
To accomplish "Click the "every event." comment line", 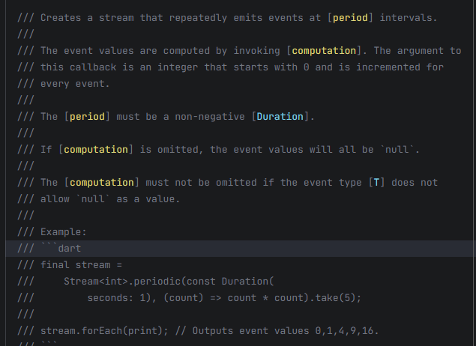I will (x=75, y=84).
